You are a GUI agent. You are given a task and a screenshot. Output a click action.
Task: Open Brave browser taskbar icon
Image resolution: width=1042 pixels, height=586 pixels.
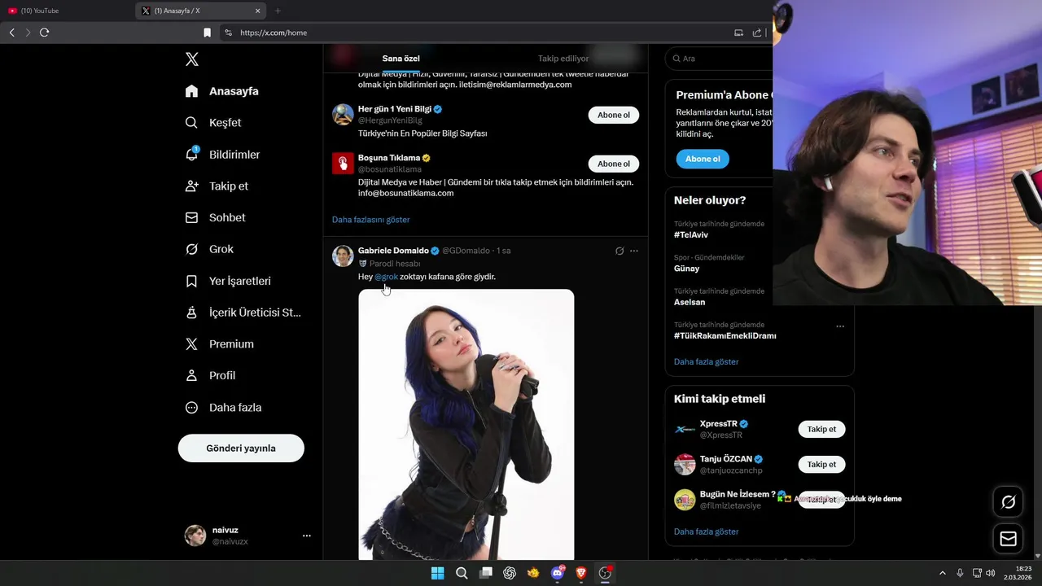tap(581, 573)
